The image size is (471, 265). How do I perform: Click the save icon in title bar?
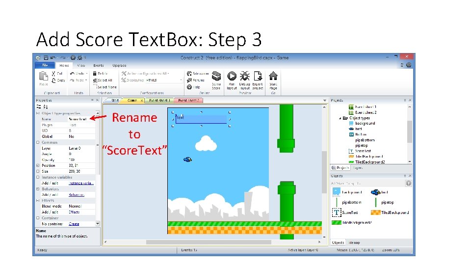(46, 58)
